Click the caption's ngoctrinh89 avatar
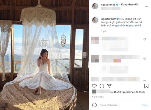 coord(95,20)
